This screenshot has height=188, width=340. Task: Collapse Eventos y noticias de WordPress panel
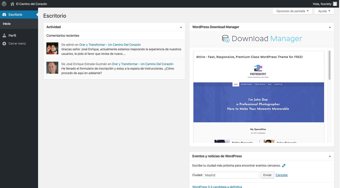(330, 156)
